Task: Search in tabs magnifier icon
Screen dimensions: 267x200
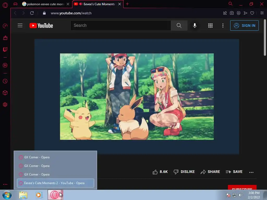Action: tap(230, 4)
